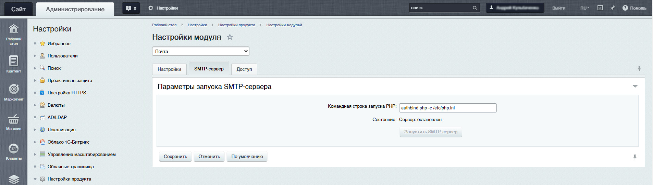Toggle the pin beside the save buttons

[635, 157]
